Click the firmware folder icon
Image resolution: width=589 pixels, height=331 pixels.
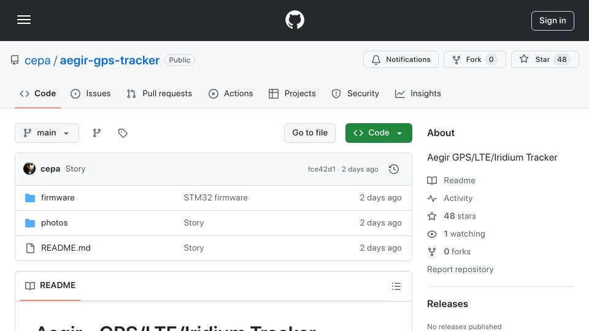point(30,198)
